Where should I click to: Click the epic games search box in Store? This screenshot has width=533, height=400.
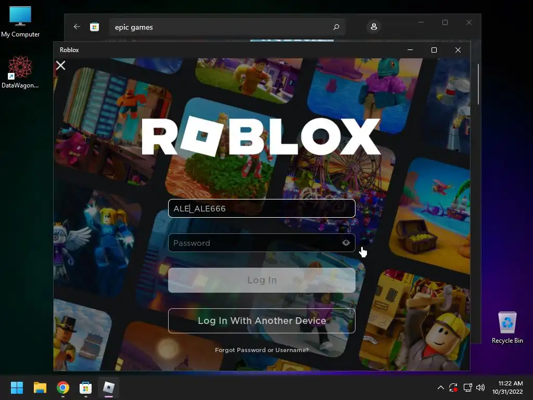point(227,27)
